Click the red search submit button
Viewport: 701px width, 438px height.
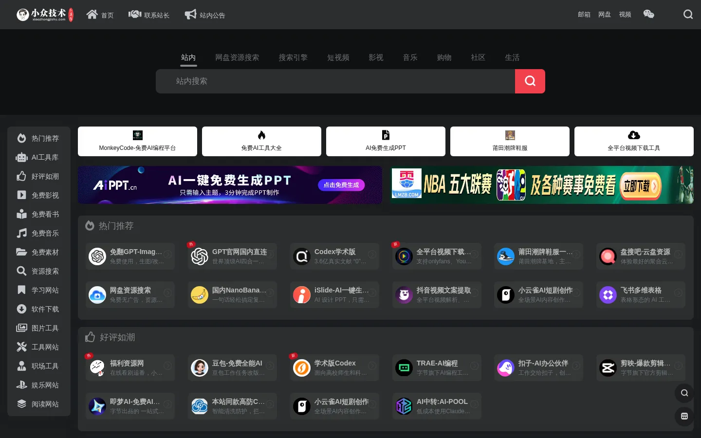530,81
